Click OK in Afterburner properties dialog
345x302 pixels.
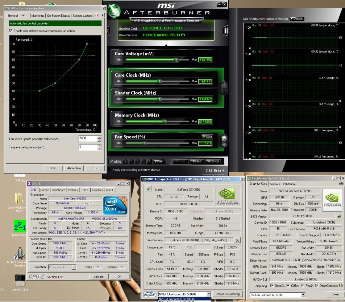pyautogui.click(x=53, y=168)
